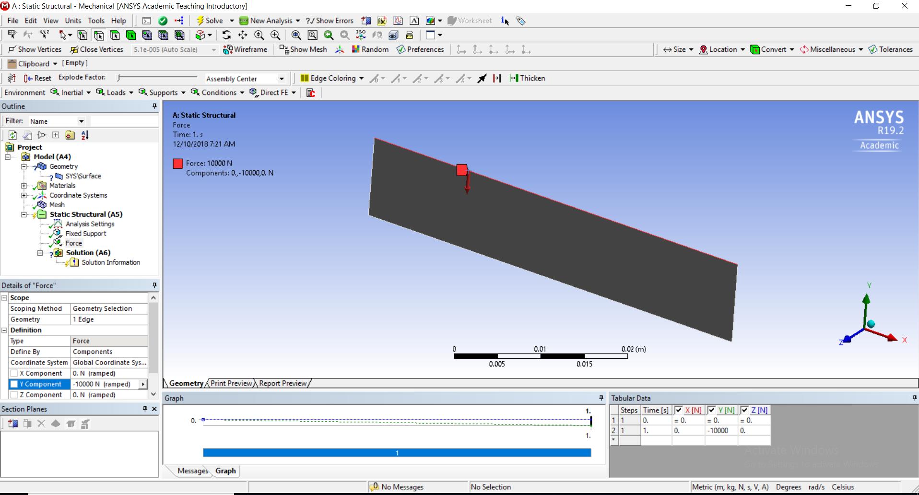919x495 pixels.
Task: Click the Expand All icon in Outline
Action: pyautogui.click(x=56, y=135)
